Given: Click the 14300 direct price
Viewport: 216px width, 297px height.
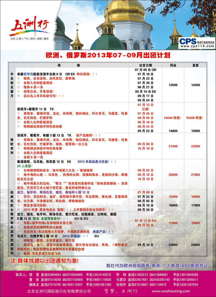Looking at the screenshot, I should pos(195,85).
